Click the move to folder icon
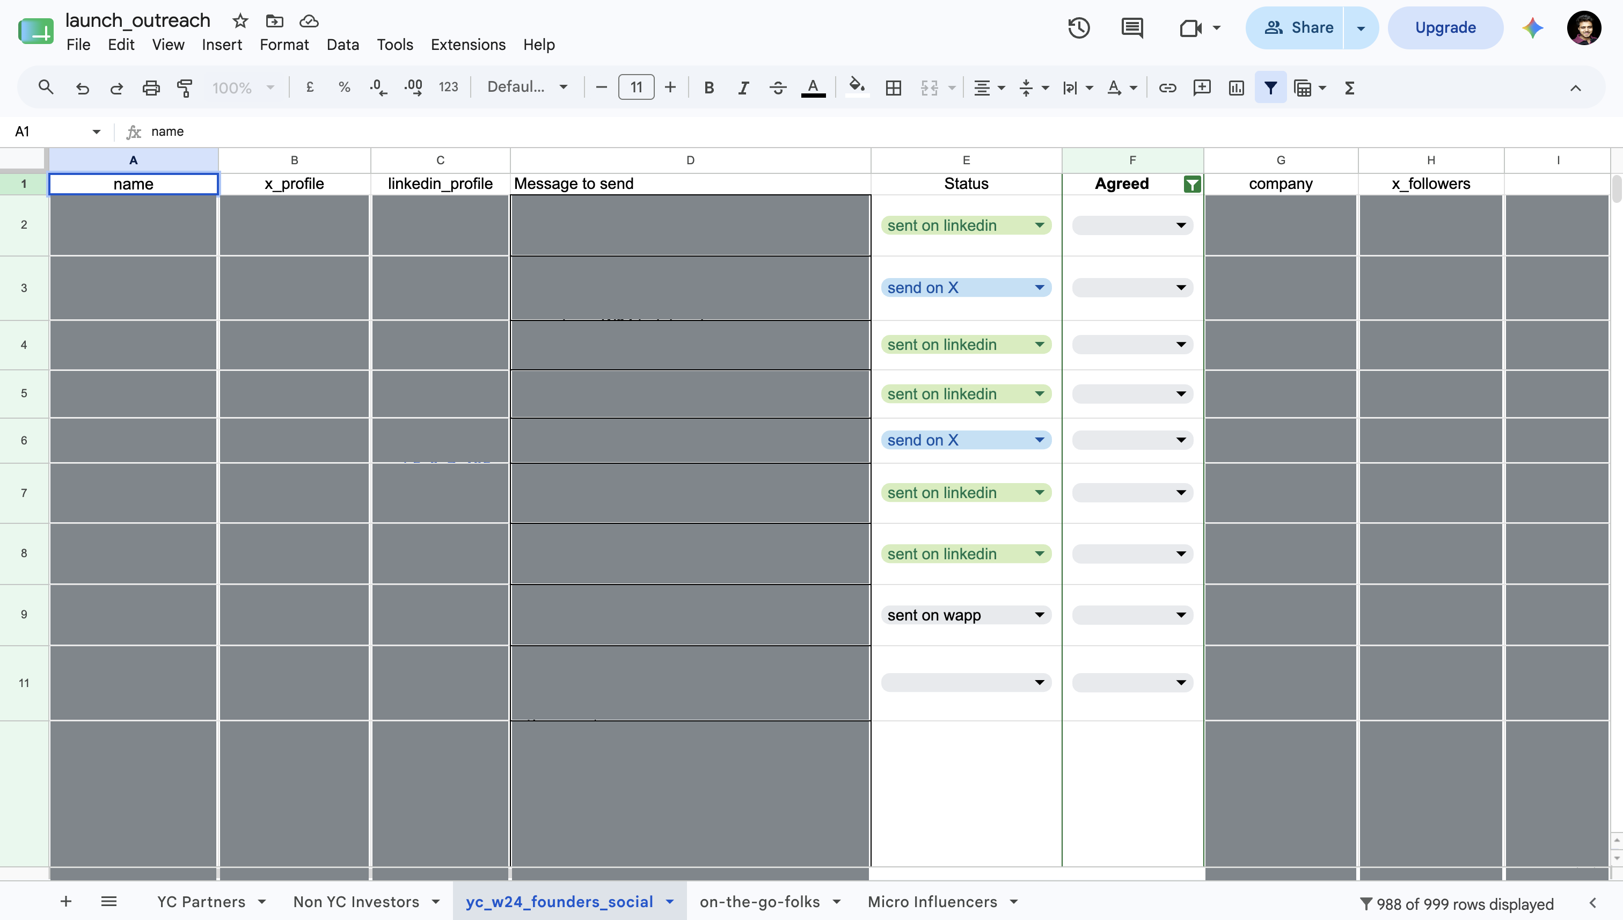 tap(274, 21)
